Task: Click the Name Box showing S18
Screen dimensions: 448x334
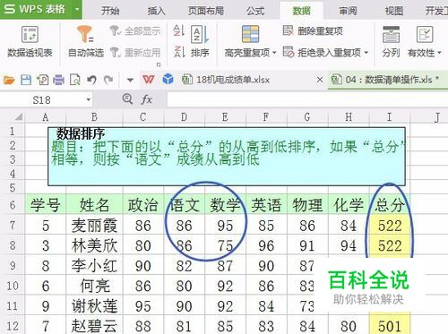Action: click(x=42, y=99)
